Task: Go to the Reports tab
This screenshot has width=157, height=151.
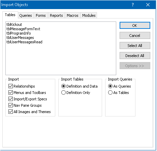Action: pyautogui.click(x=56, y=15)
